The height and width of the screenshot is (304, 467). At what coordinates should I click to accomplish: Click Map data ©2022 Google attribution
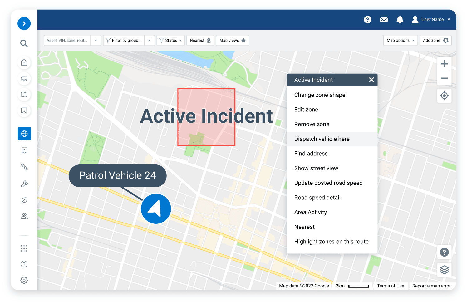(x=304, y=286)
